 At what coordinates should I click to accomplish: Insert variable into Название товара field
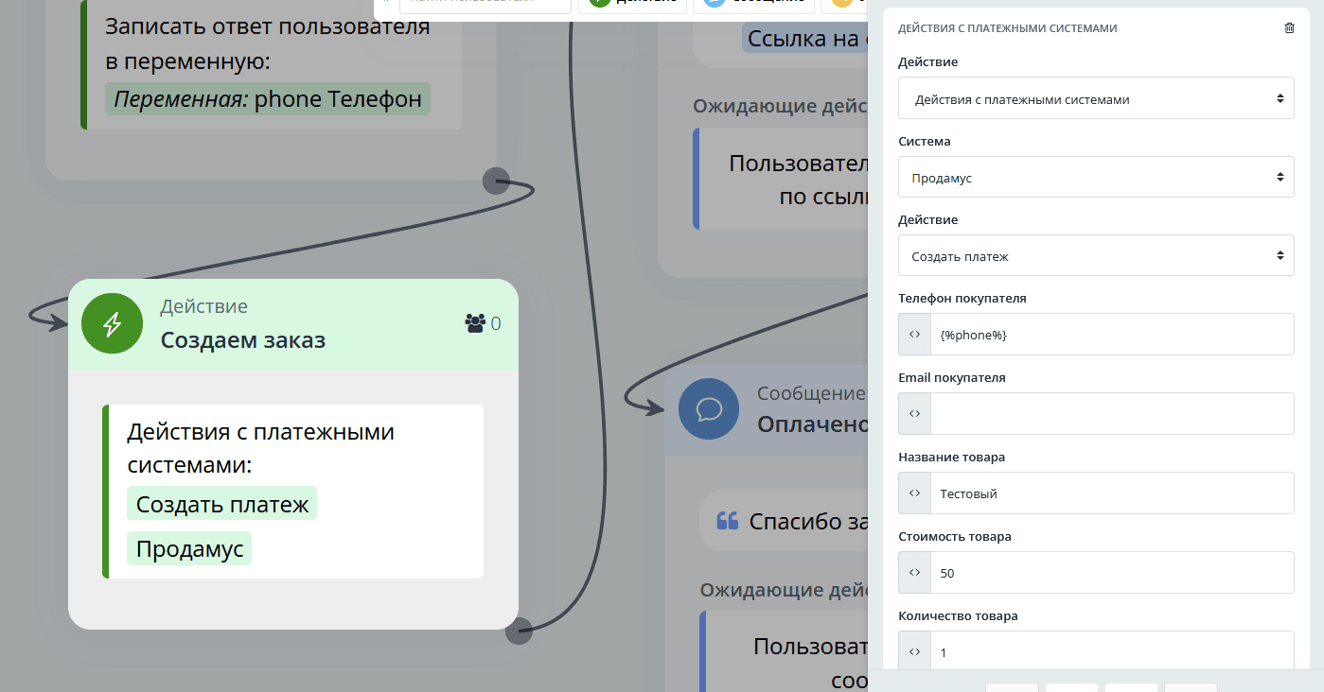coord(914,493)
